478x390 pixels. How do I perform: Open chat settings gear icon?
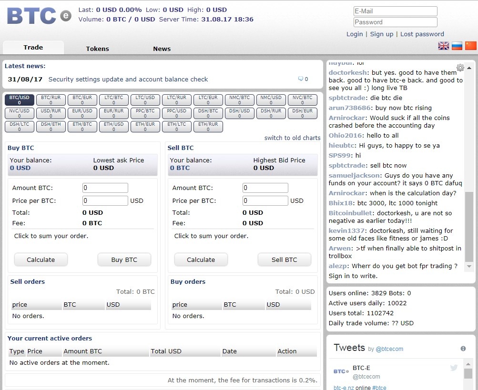pos(460,68)
